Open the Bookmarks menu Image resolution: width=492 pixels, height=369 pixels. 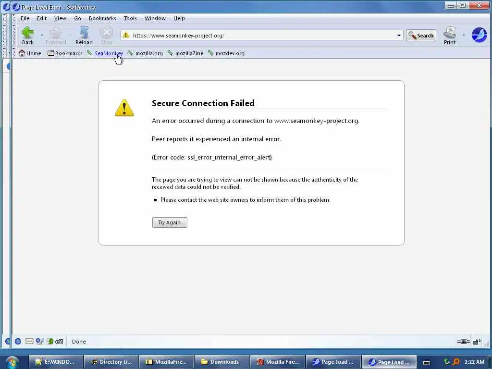tap(102, 19)
